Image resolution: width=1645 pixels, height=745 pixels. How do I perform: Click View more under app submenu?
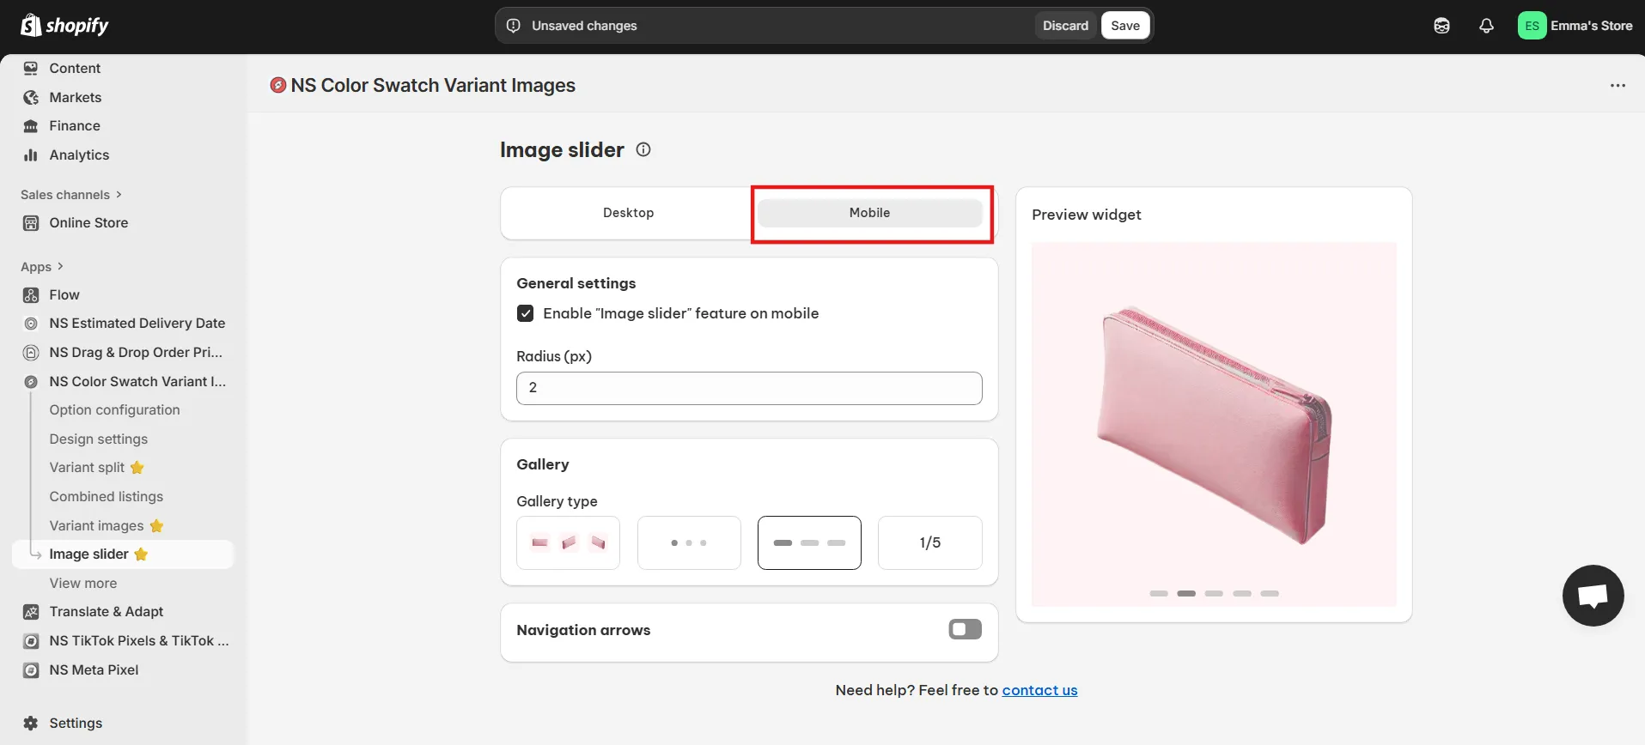[x=83, y=583]
